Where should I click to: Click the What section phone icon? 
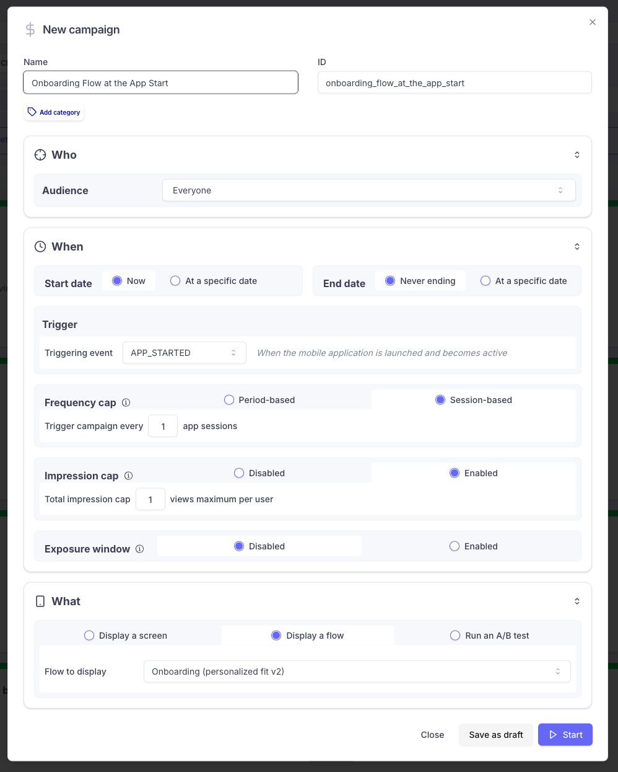(x=40, y=601)
